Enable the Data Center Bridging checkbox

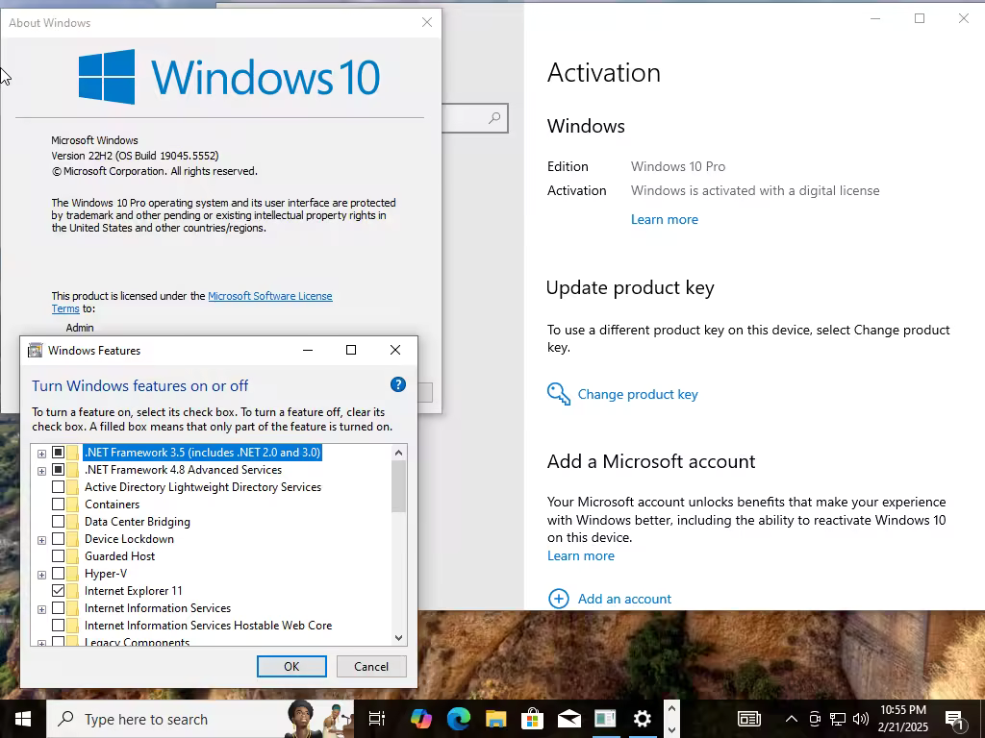point(58,522)
